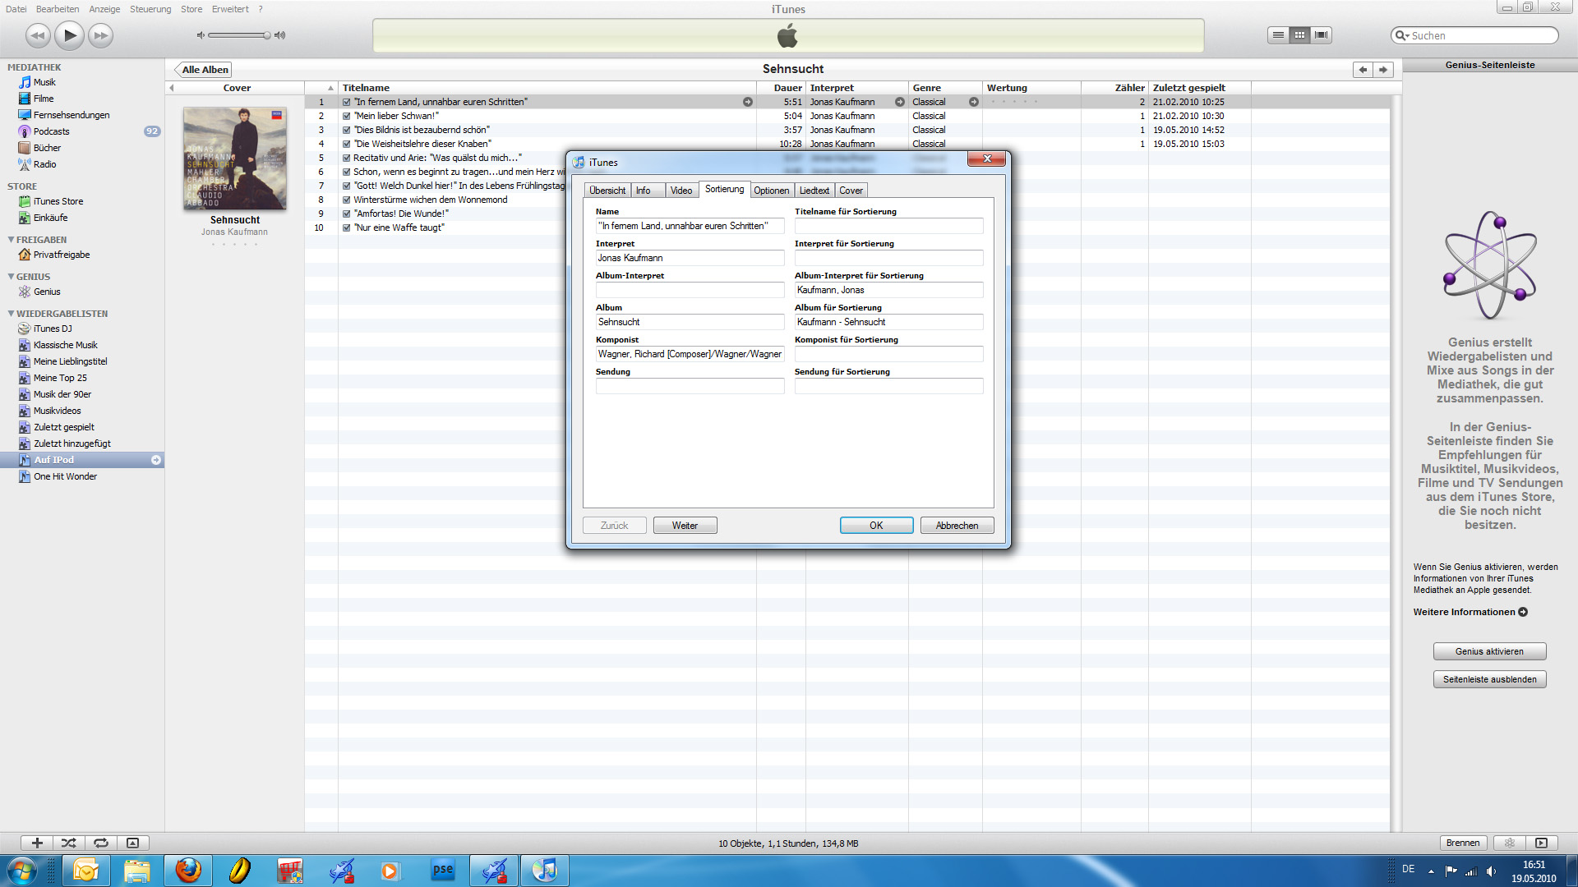The width and height of the screenshot is (1578, 887).
Task: Open Bücher in sidebar
Action: pyautogui.click(x=47, y=148)
